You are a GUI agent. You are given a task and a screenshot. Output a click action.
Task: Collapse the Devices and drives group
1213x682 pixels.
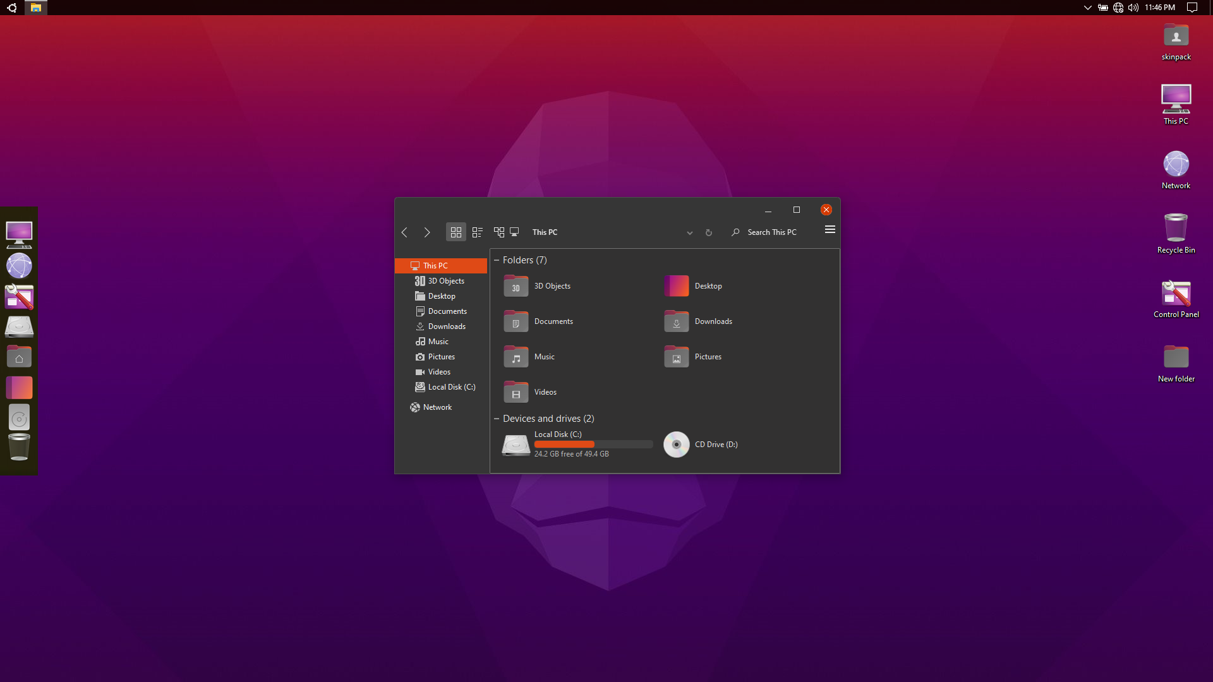497,419
